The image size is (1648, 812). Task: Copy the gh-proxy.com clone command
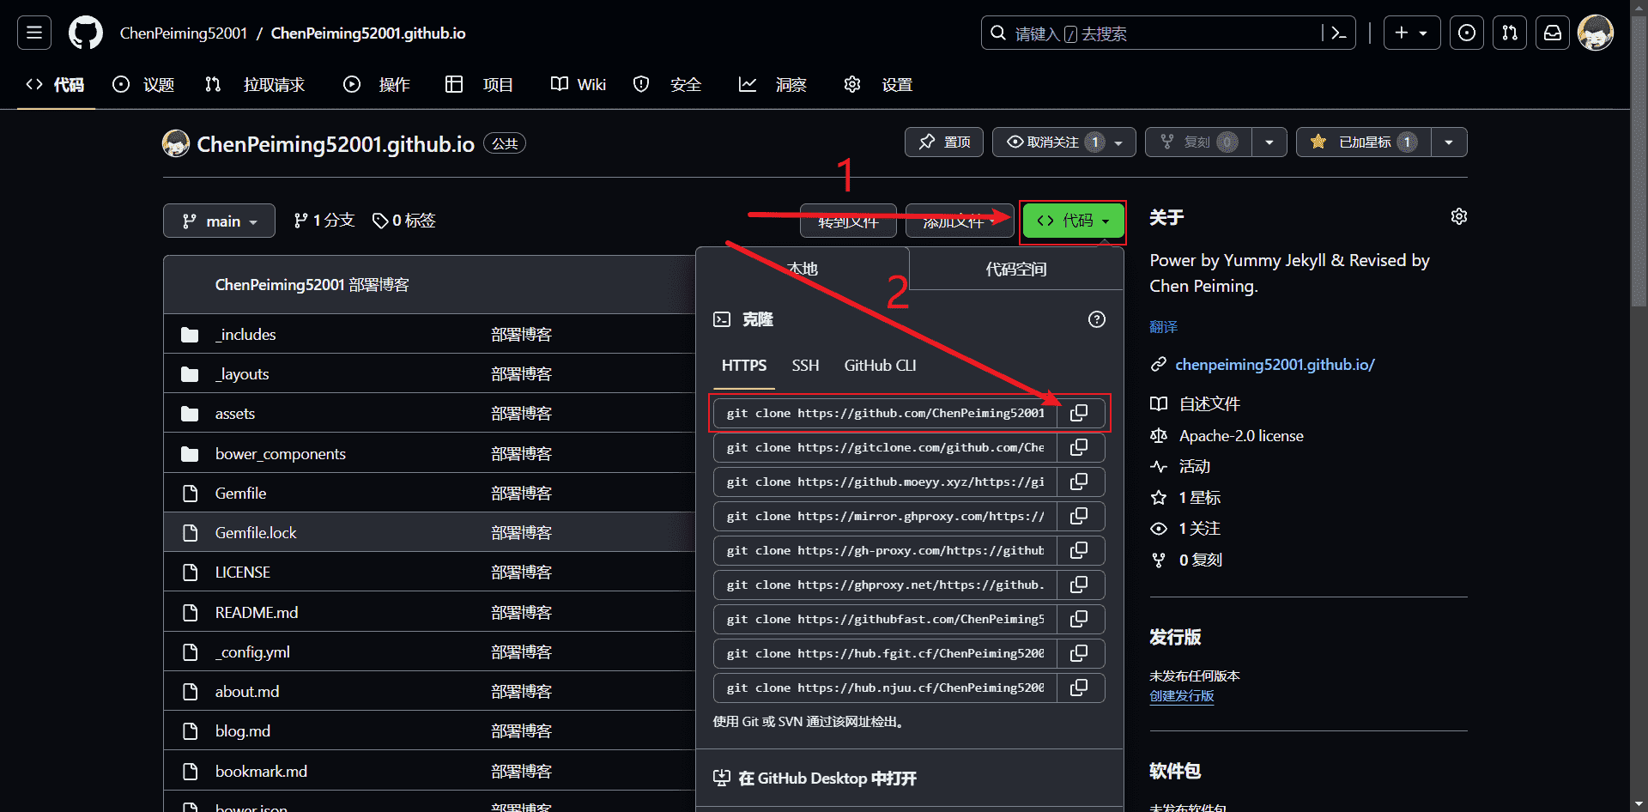pos(1080,550)
